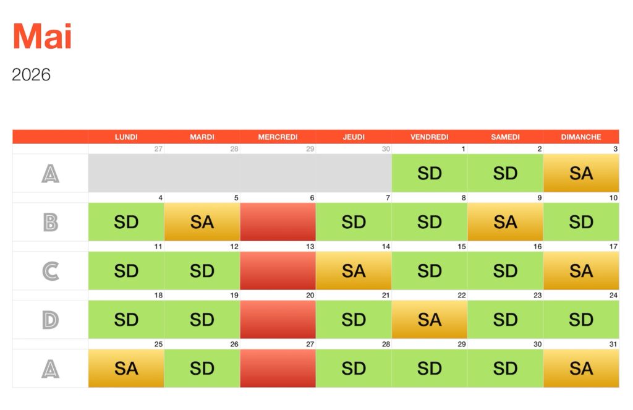Click the outlined letter C week label
Image resolution: width=633 pixels, height=410 pixels.
[50, 271]
